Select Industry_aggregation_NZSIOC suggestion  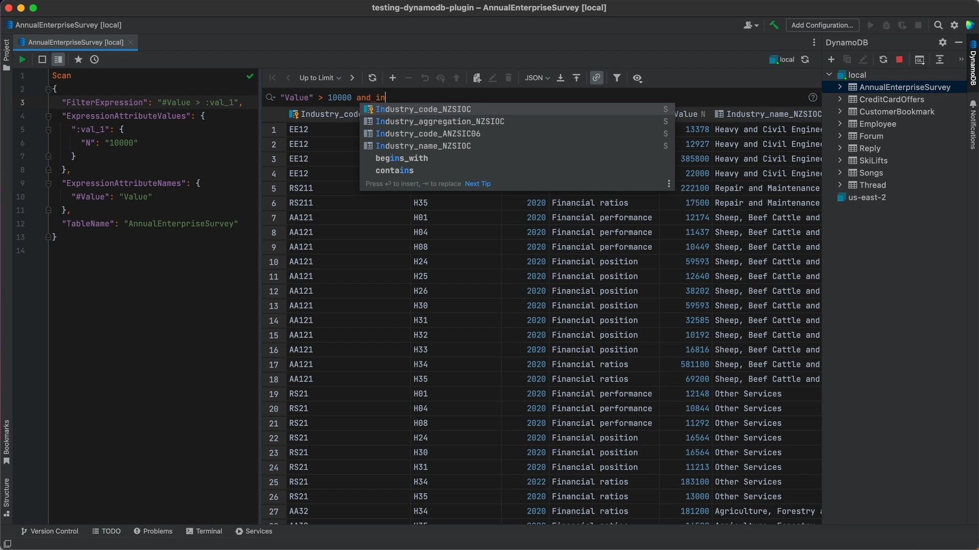[x=517, y=122]
